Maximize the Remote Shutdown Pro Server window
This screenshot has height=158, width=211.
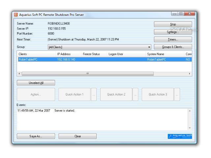[181, 14]
